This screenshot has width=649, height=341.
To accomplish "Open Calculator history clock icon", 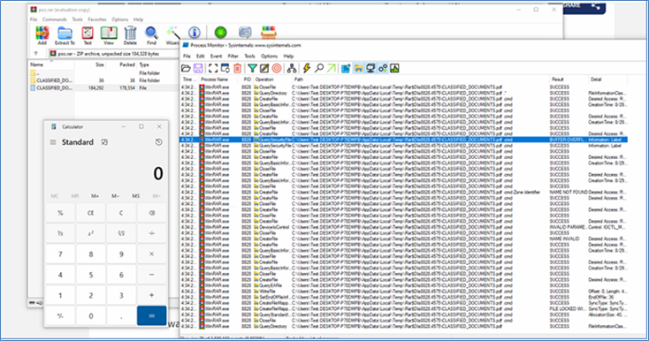I will click(x=158, y=142).
